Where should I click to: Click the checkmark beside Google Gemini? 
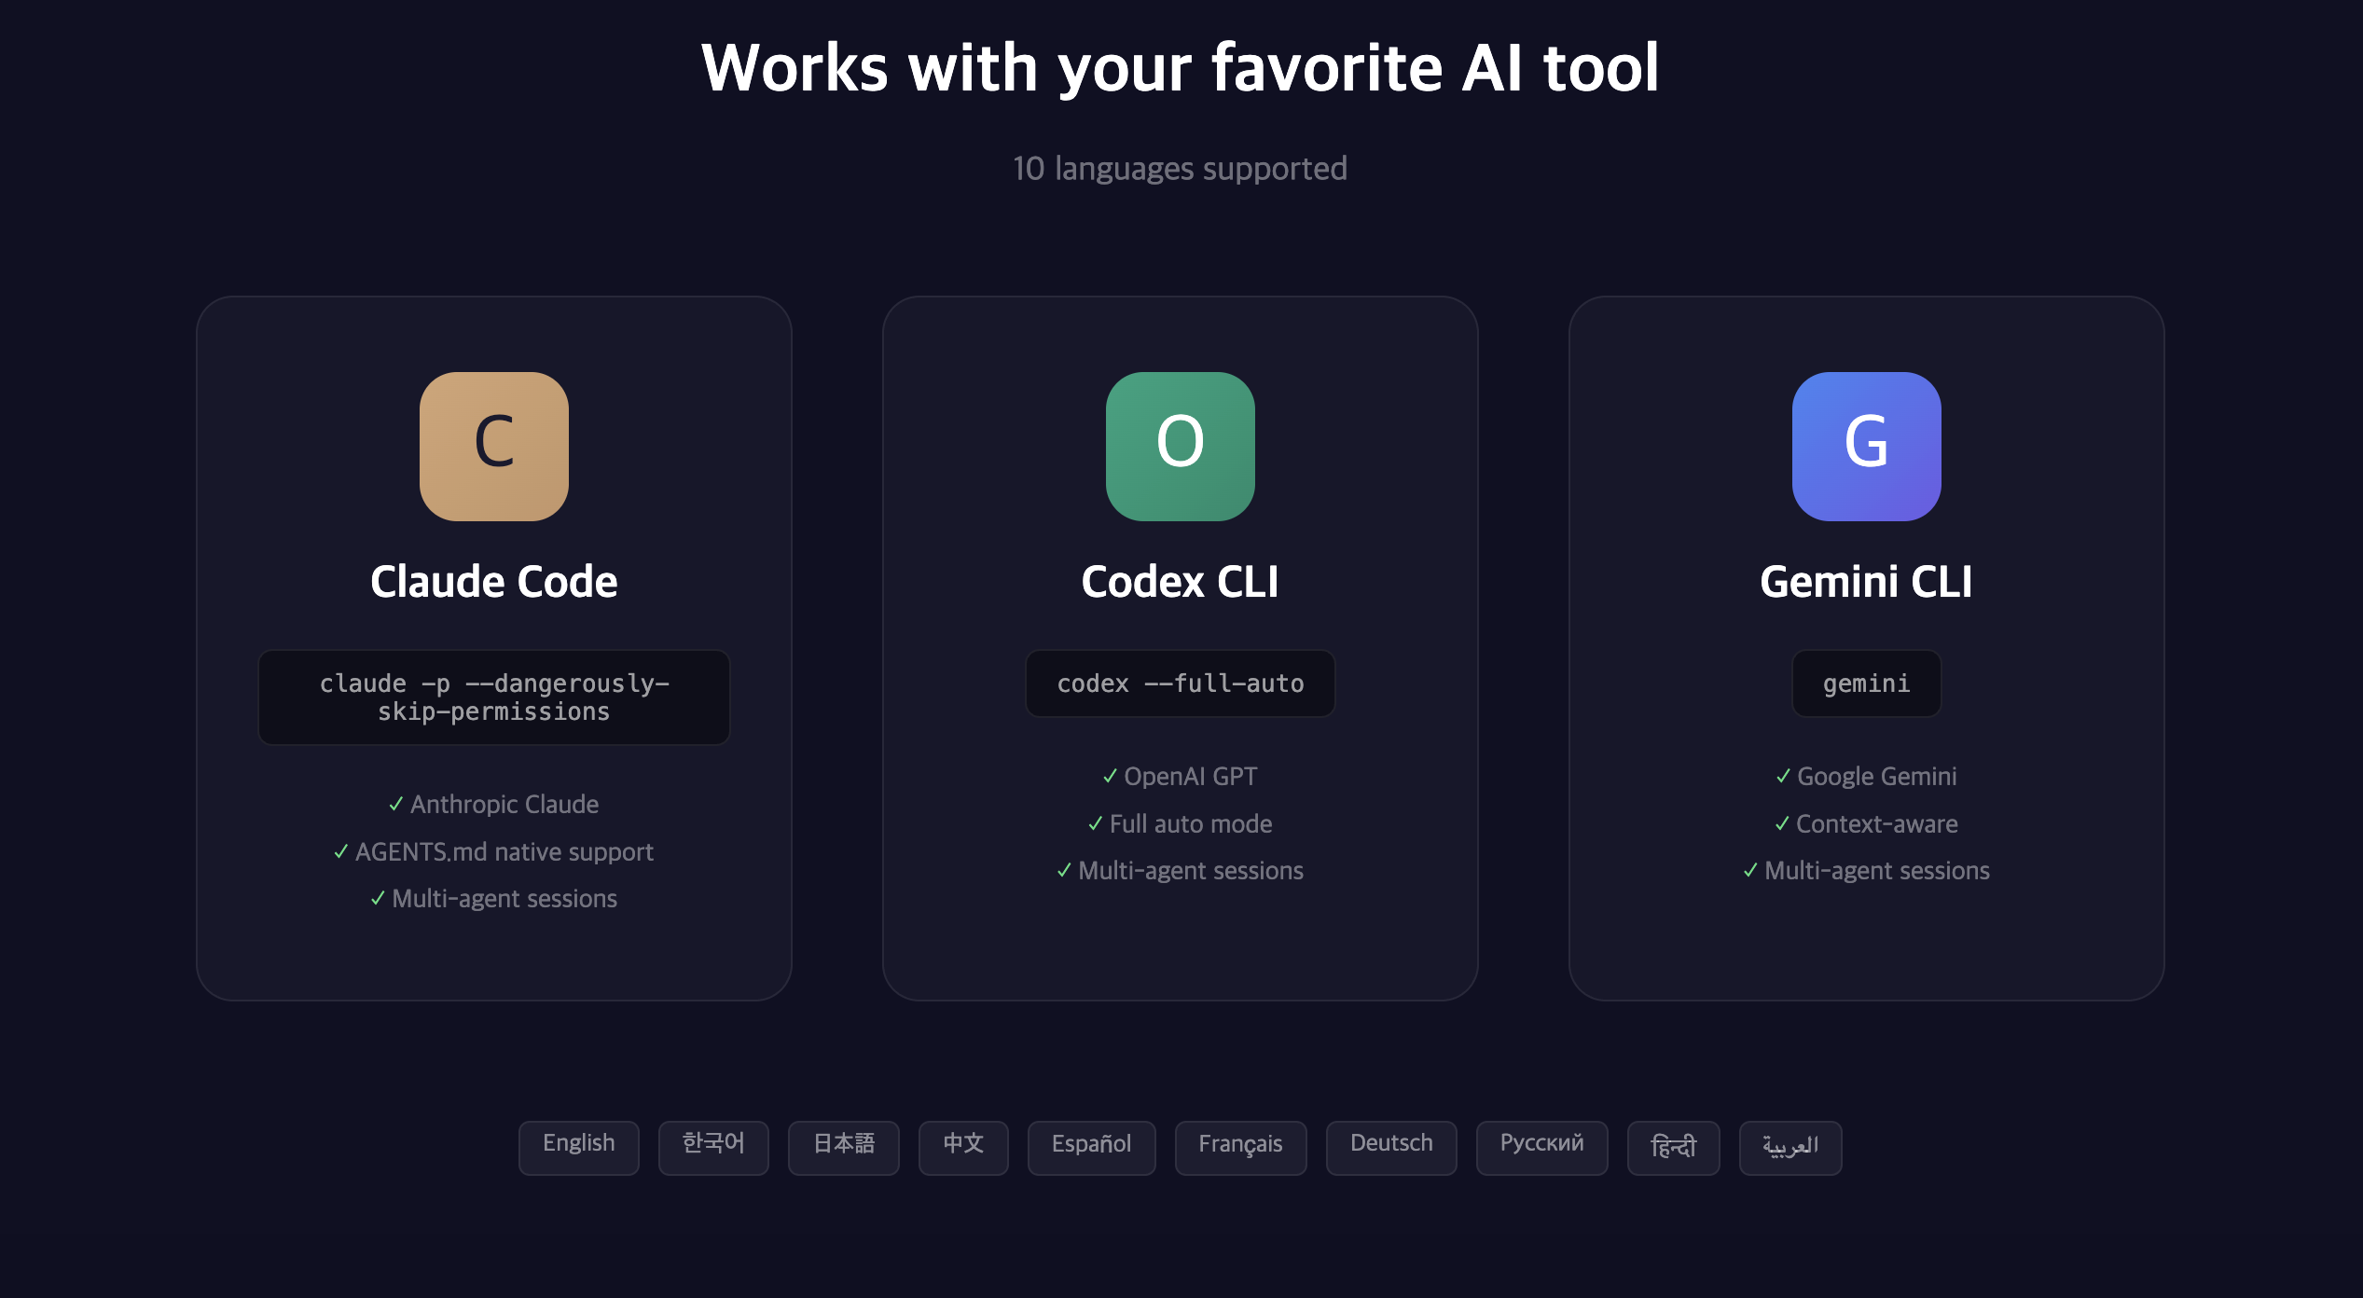point(1782,775)
